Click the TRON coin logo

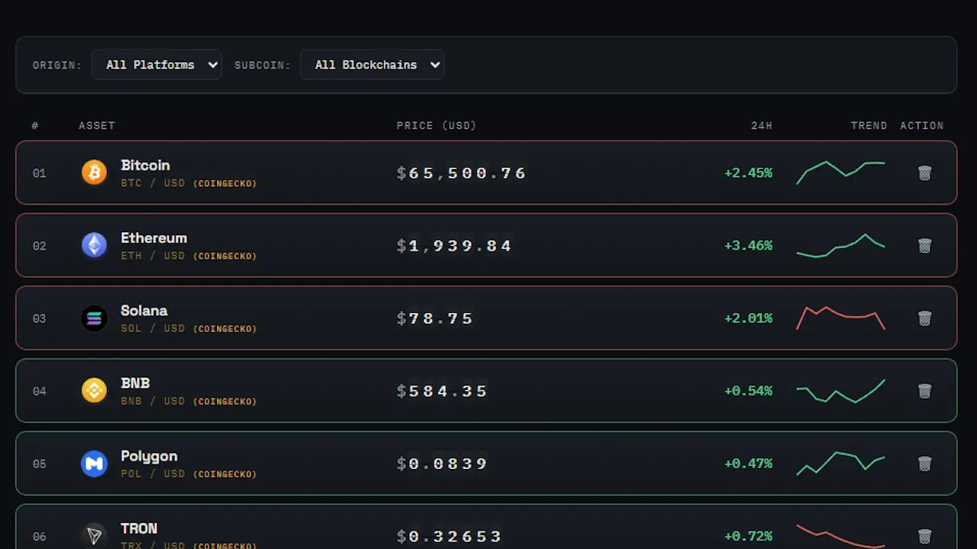(95, 536)
